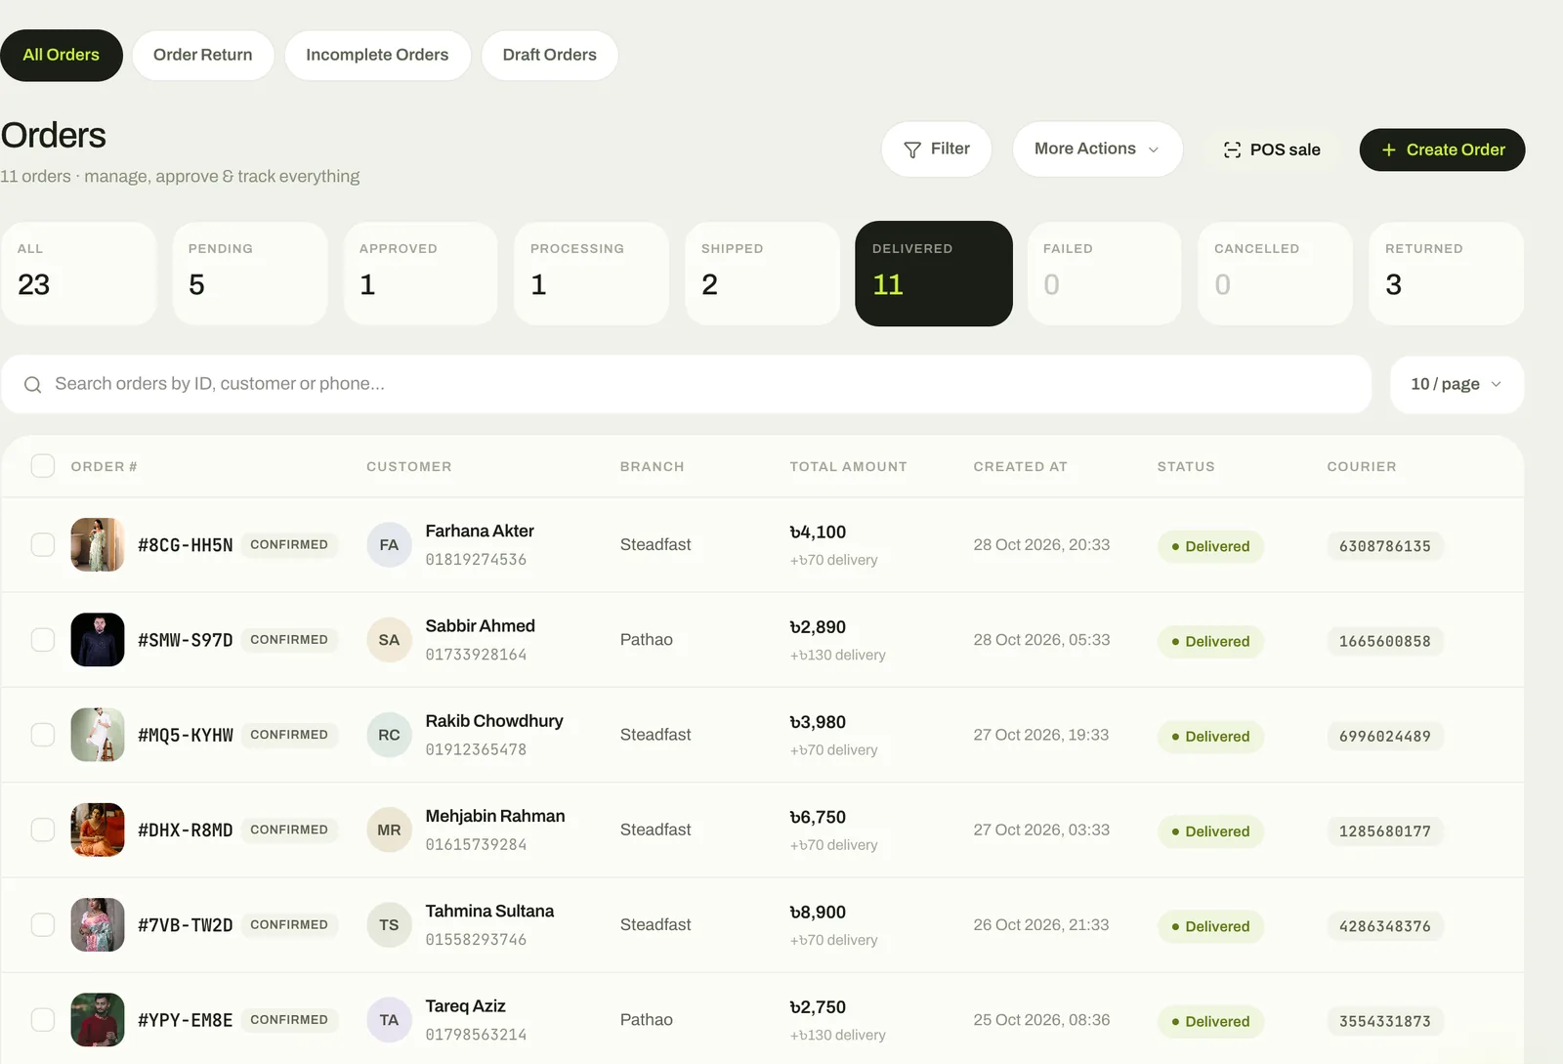The width and height of the screenshot is (1563, 1064).
Task: Click the TA avatar for Tareq Aziz
Action: coord(389,1020)
